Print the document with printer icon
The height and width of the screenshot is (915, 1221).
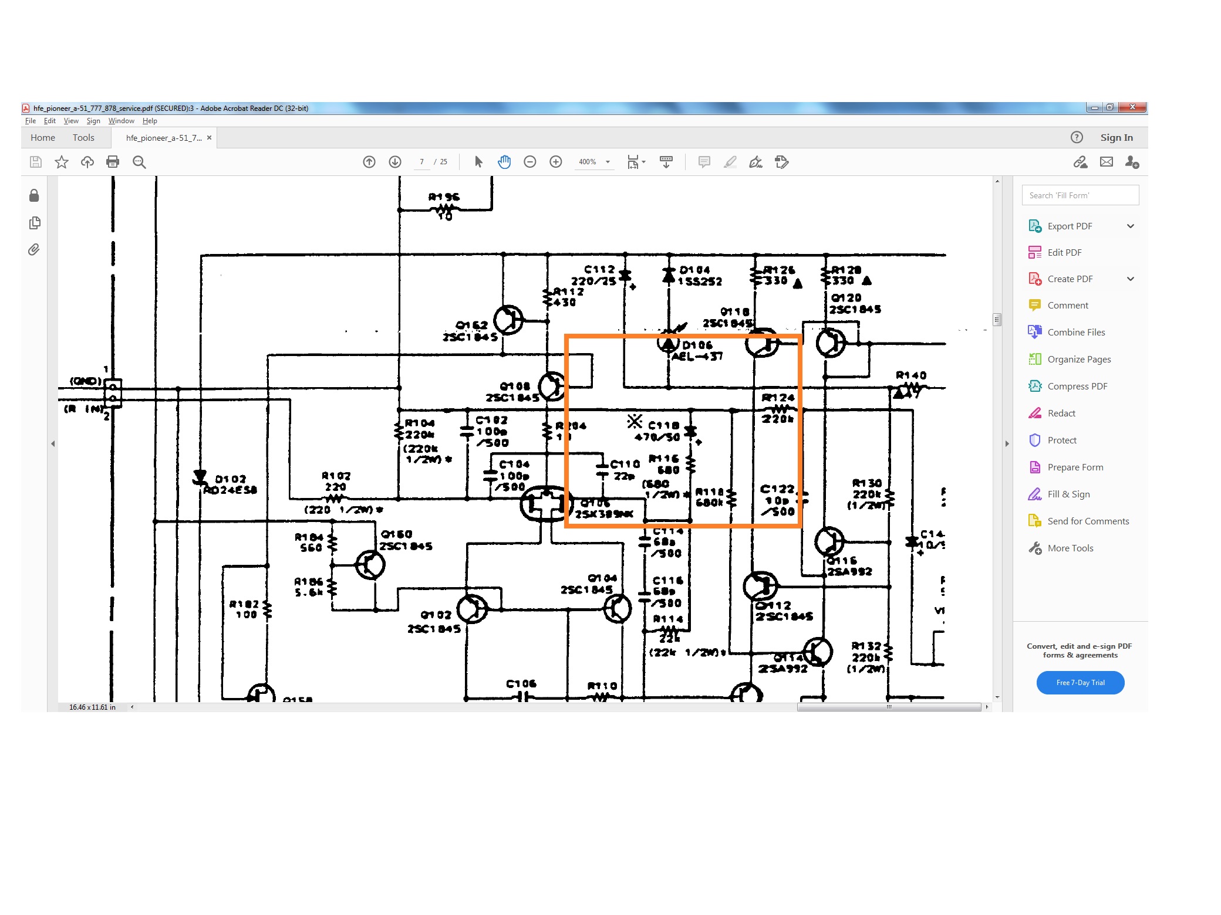[113, 162]
